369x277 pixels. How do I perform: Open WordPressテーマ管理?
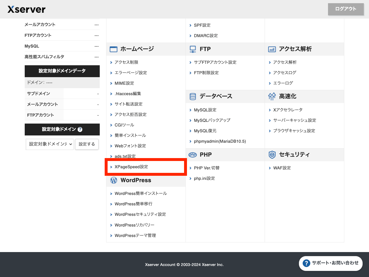pyautogui.click(x=135, y=236)
